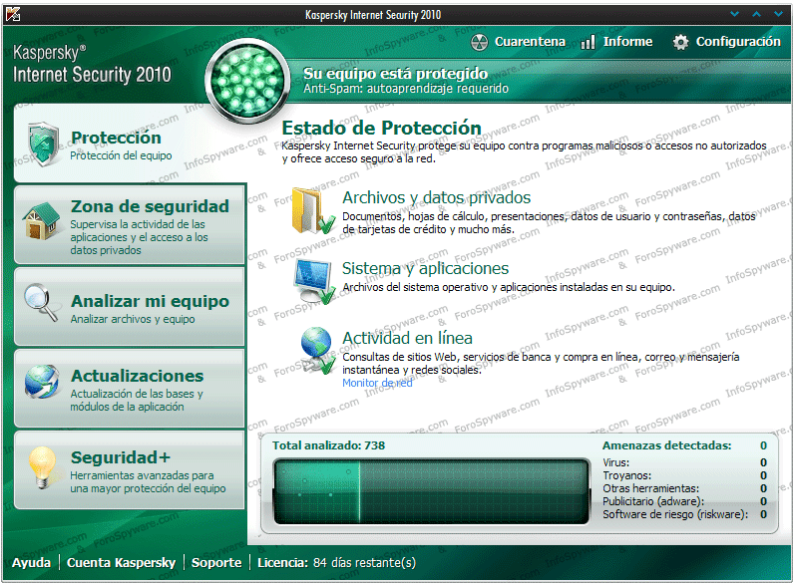Click the Actividad en línea globe icon
The height and width of the screenshot is (583, 794).
tap(317, 350)
